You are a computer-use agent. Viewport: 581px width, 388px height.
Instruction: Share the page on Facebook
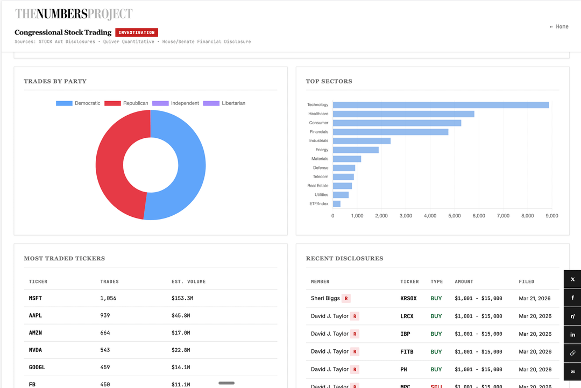(x=572, y=298)
